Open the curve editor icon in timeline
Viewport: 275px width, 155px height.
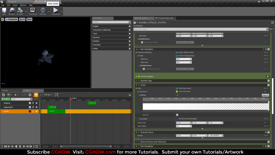pos(57,95)
